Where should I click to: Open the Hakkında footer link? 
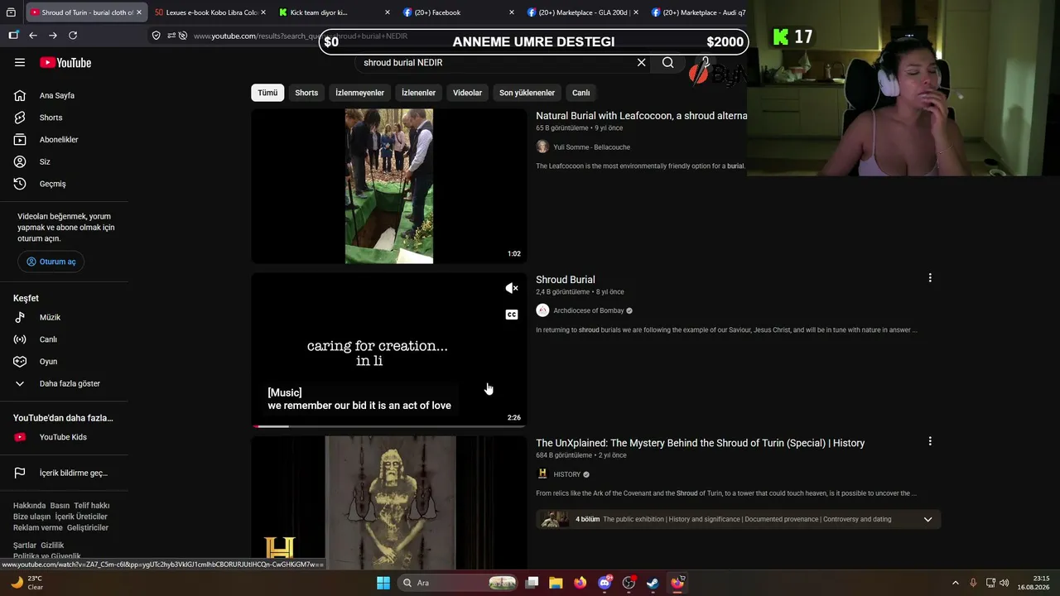tap(29, 506)
